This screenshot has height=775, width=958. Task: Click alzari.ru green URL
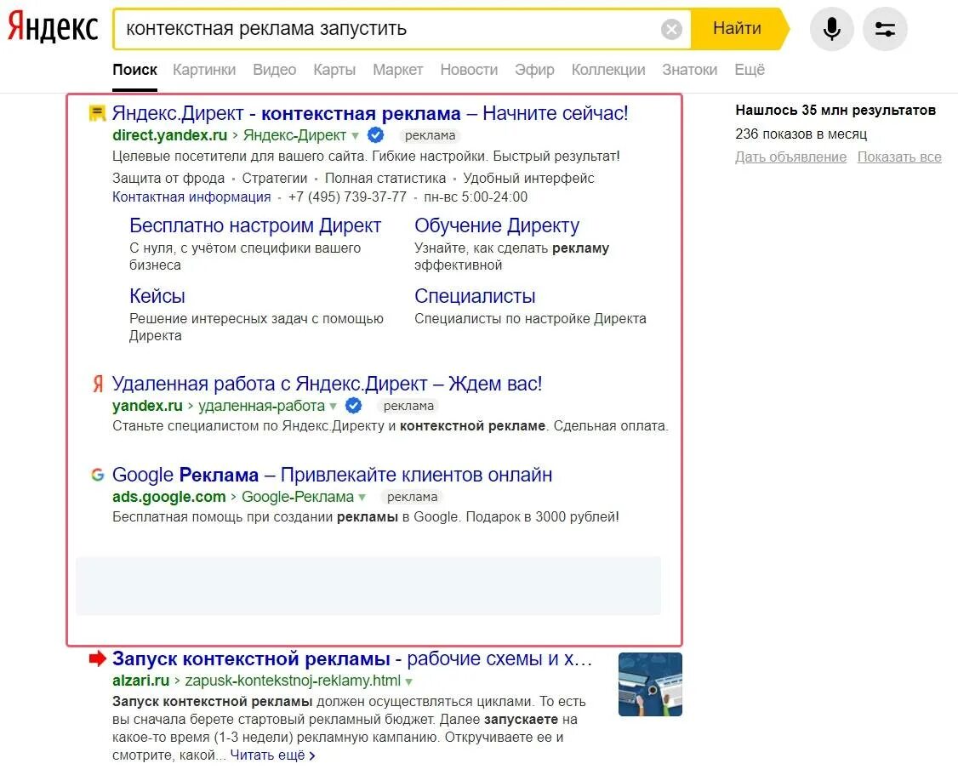click(x=141, y=681)
